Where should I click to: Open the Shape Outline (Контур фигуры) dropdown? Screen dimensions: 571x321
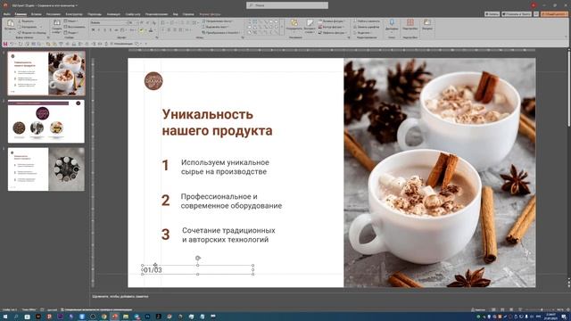coord(332,27)
